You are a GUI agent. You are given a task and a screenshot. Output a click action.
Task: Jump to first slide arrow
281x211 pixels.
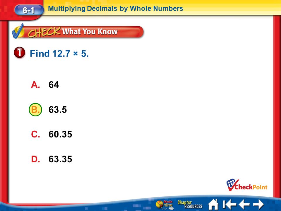tap(229, 204)
